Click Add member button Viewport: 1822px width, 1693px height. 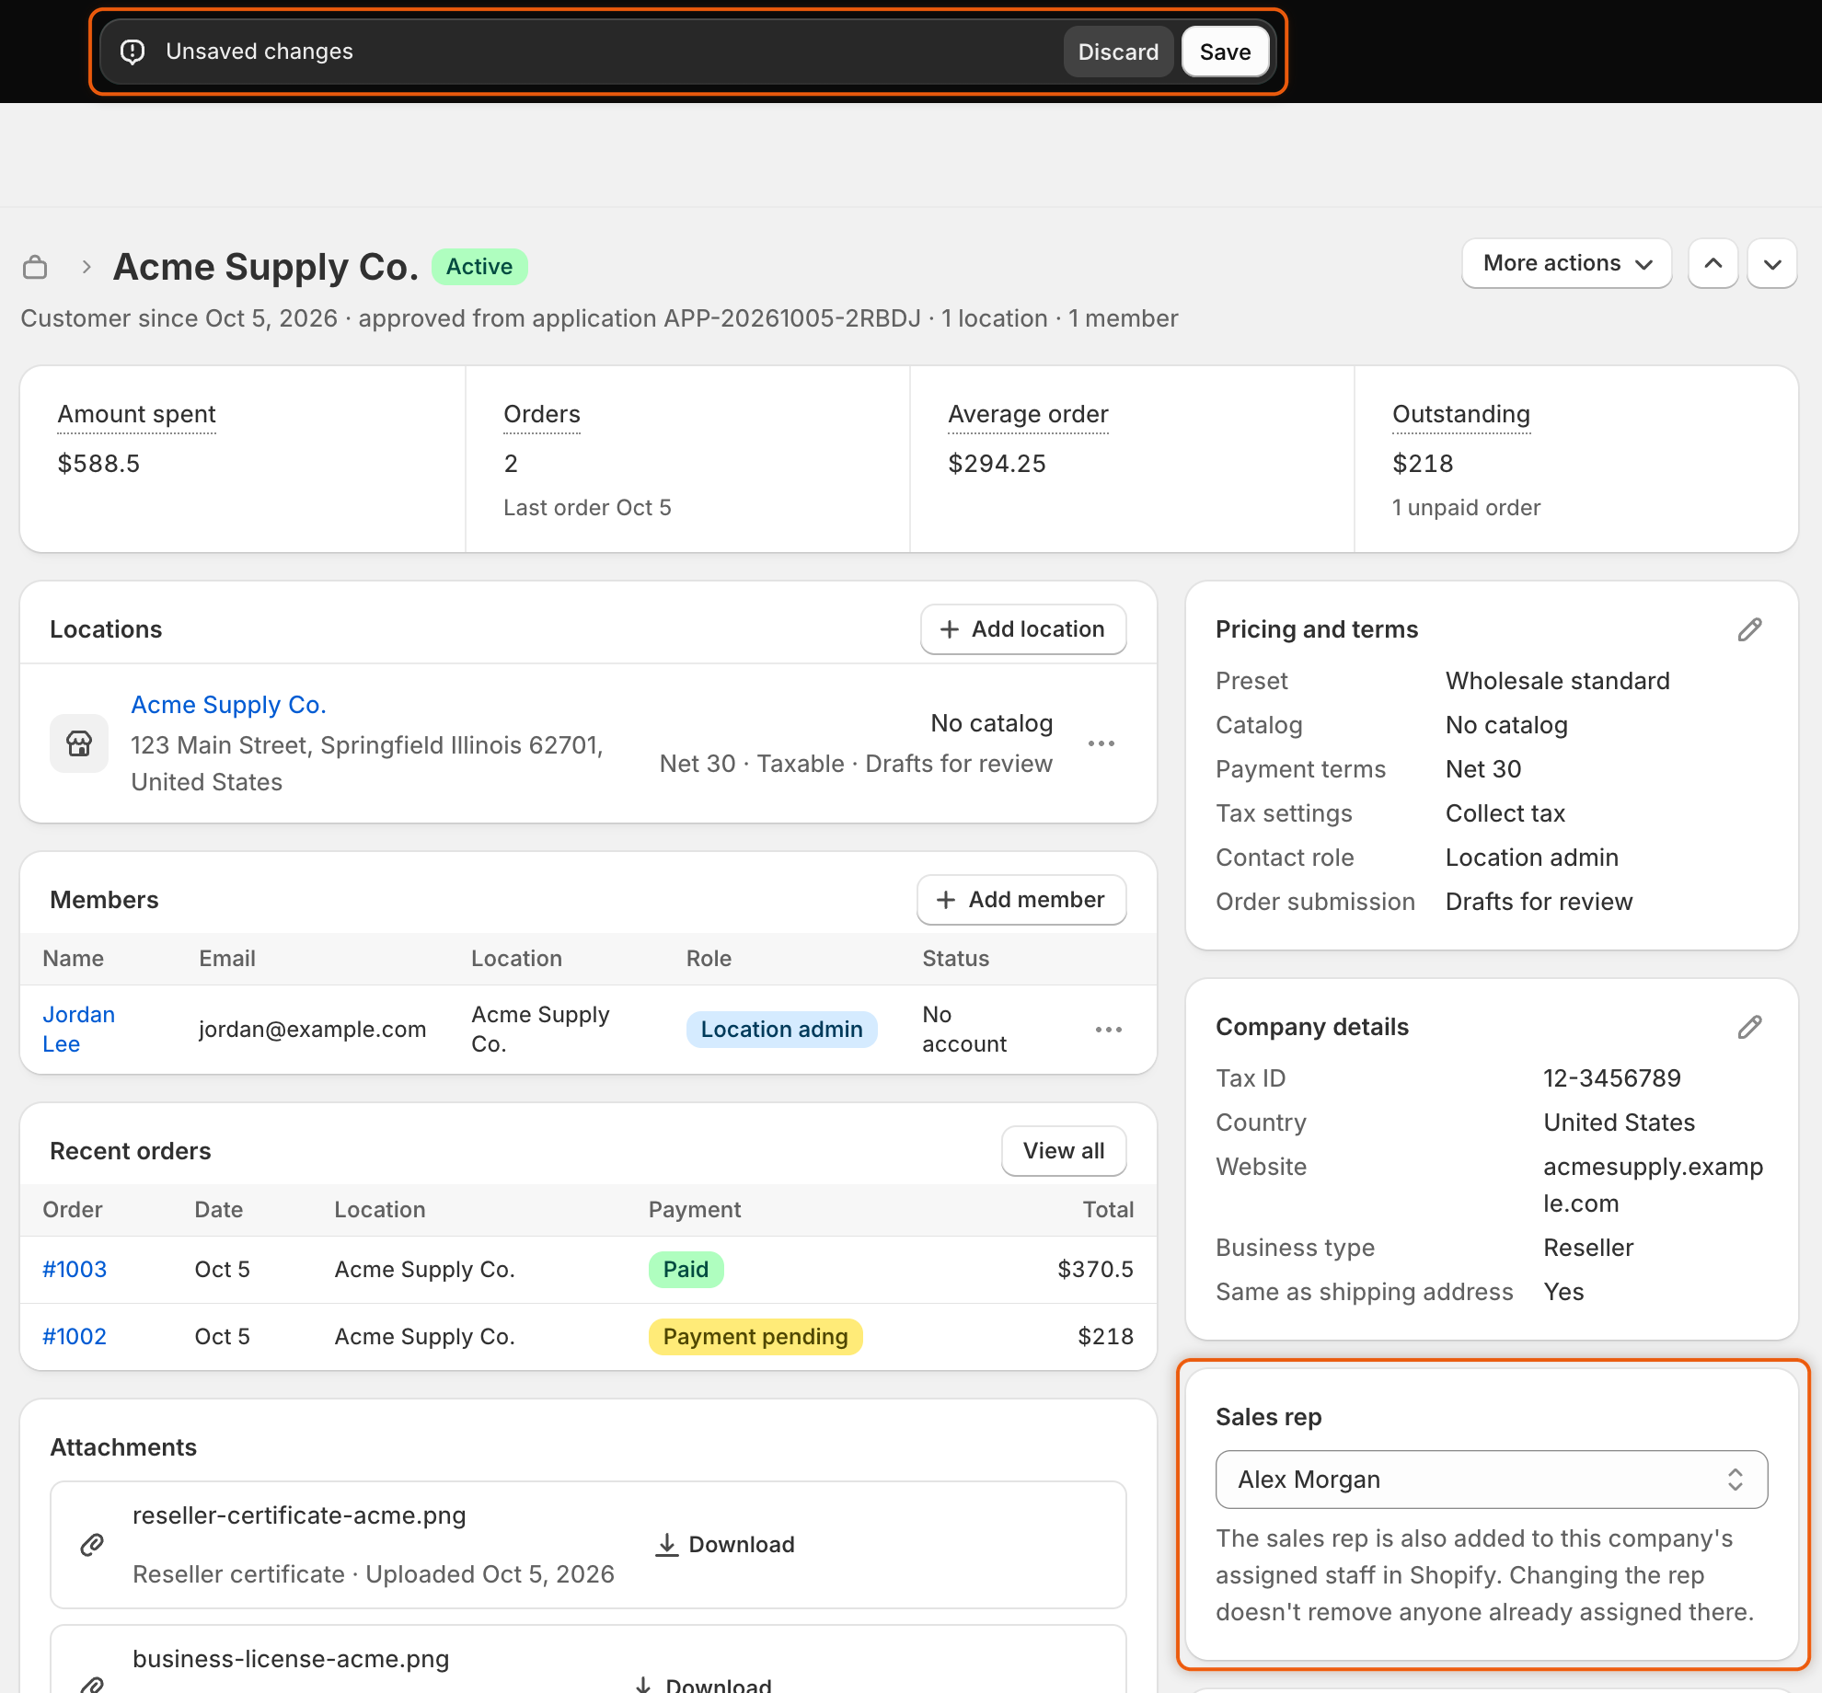(x=1021, y=900)
